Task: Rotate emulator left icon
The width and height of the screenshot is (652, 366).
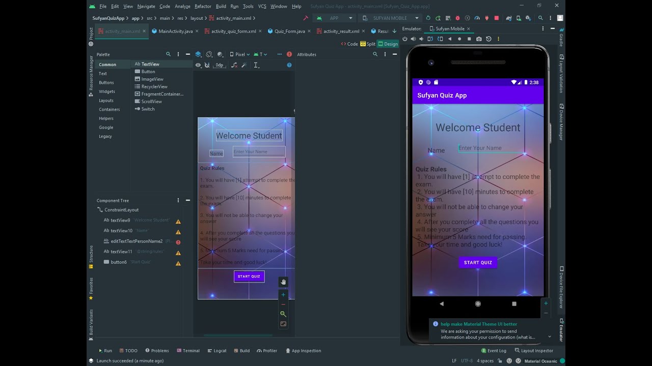Action: (430, 39)
